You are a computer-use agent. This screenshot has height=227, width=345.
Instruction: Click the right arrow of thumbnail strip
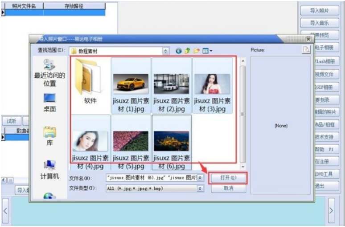[331, 211]
